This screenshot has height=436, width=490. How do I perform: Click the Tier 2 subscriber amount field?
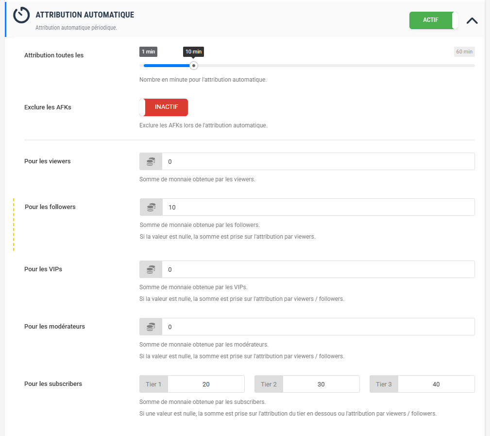click(321, 384)
